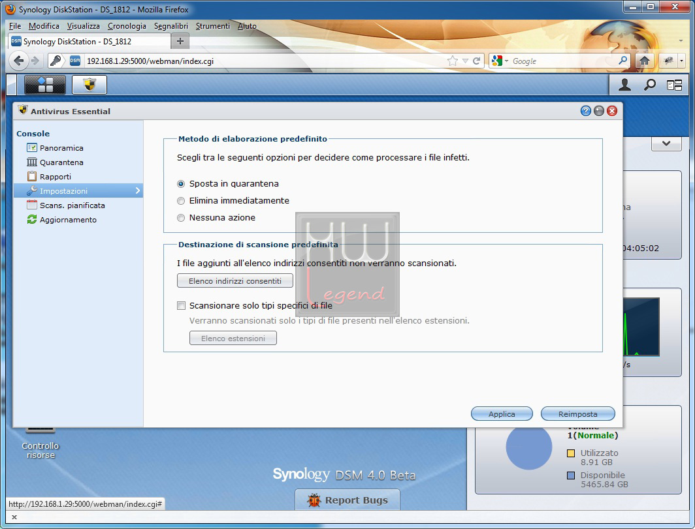Enable Scansionare solo tipi specifici di file
This screenshot has width=695, height=529.
pos(182,305)
